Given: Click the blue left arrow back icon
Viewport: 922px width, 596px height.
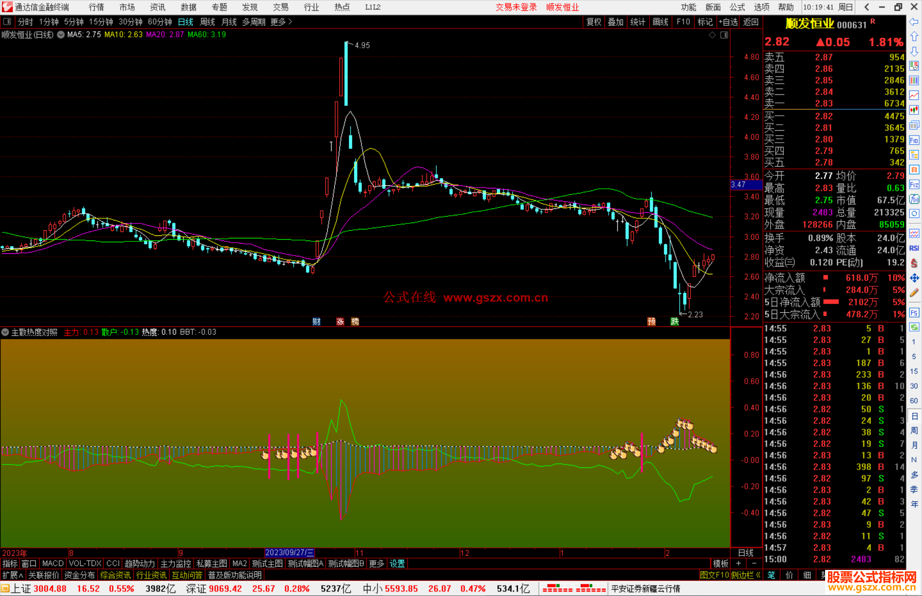Looking at the screenshot, I should [x=914, y=22].
